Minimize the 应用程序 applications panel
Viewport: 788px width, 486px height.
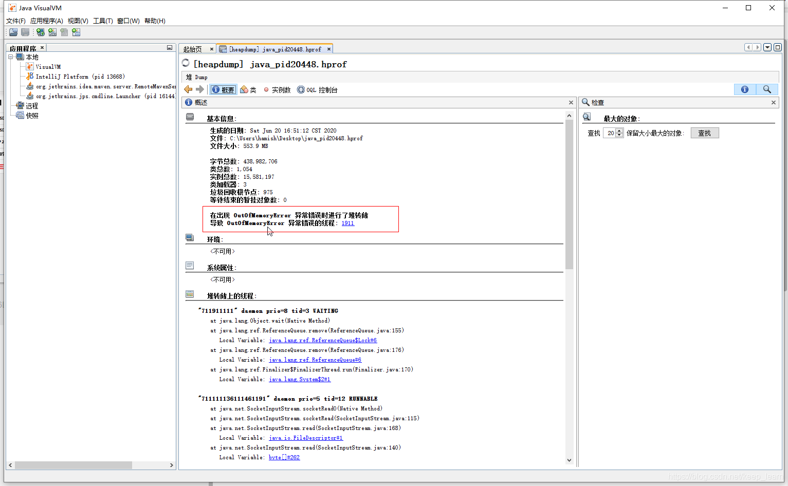click(169, 48)
